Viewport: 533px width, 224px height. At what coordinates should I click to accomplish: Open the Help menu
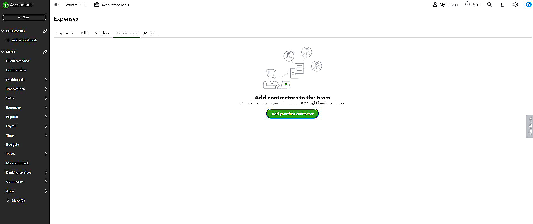[472, 4]
